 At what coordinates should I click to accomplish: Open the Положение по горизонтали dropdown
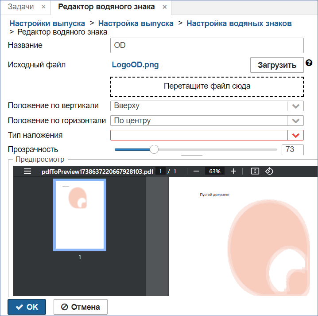[207, 121]
